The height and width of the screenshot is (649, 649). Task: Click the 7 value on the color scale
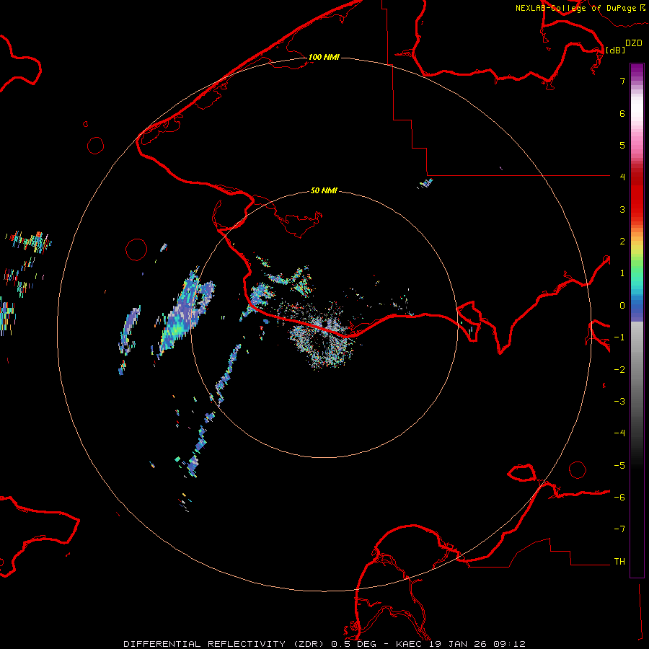click(x=622, y=81)
